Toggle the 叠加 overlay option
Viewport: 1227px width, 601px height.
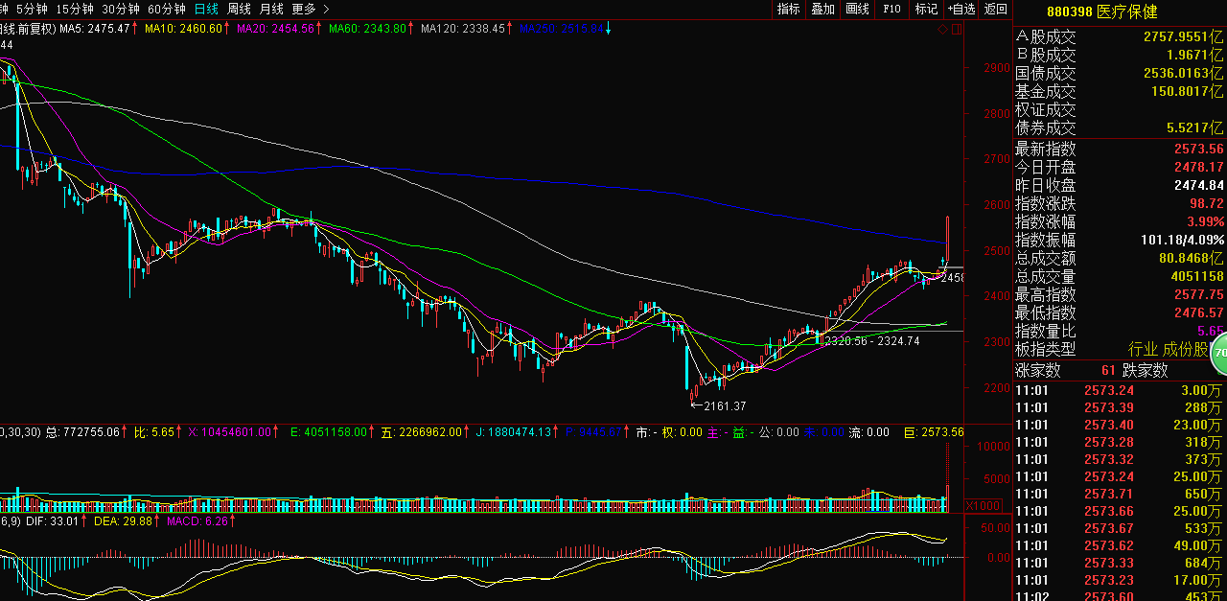[x=822, y=9]
